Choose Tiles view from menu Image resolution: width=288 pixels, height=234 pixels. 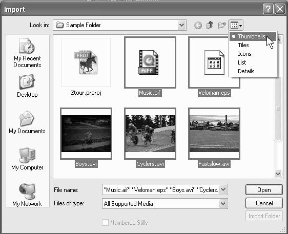[x=243, y=45]
